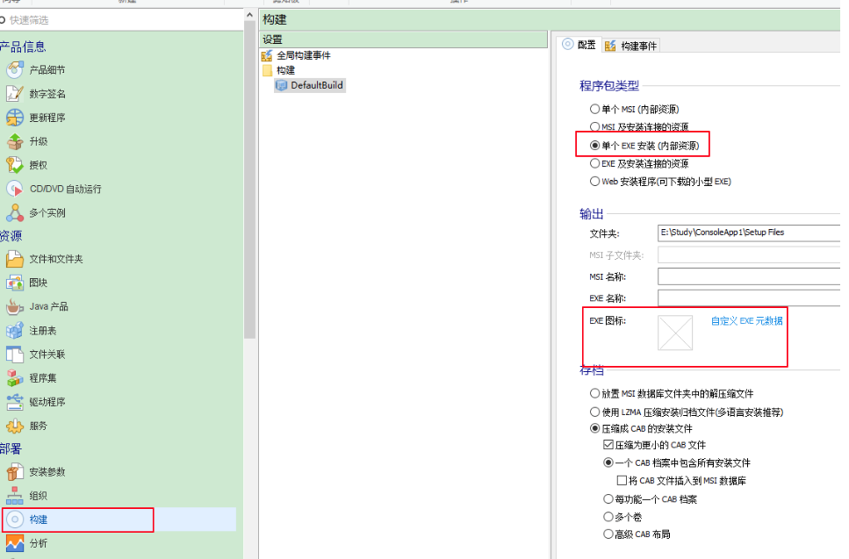Open the 驱动程序 icon
The height and width of the screenshot is (559, 849).
click(15, 402)
